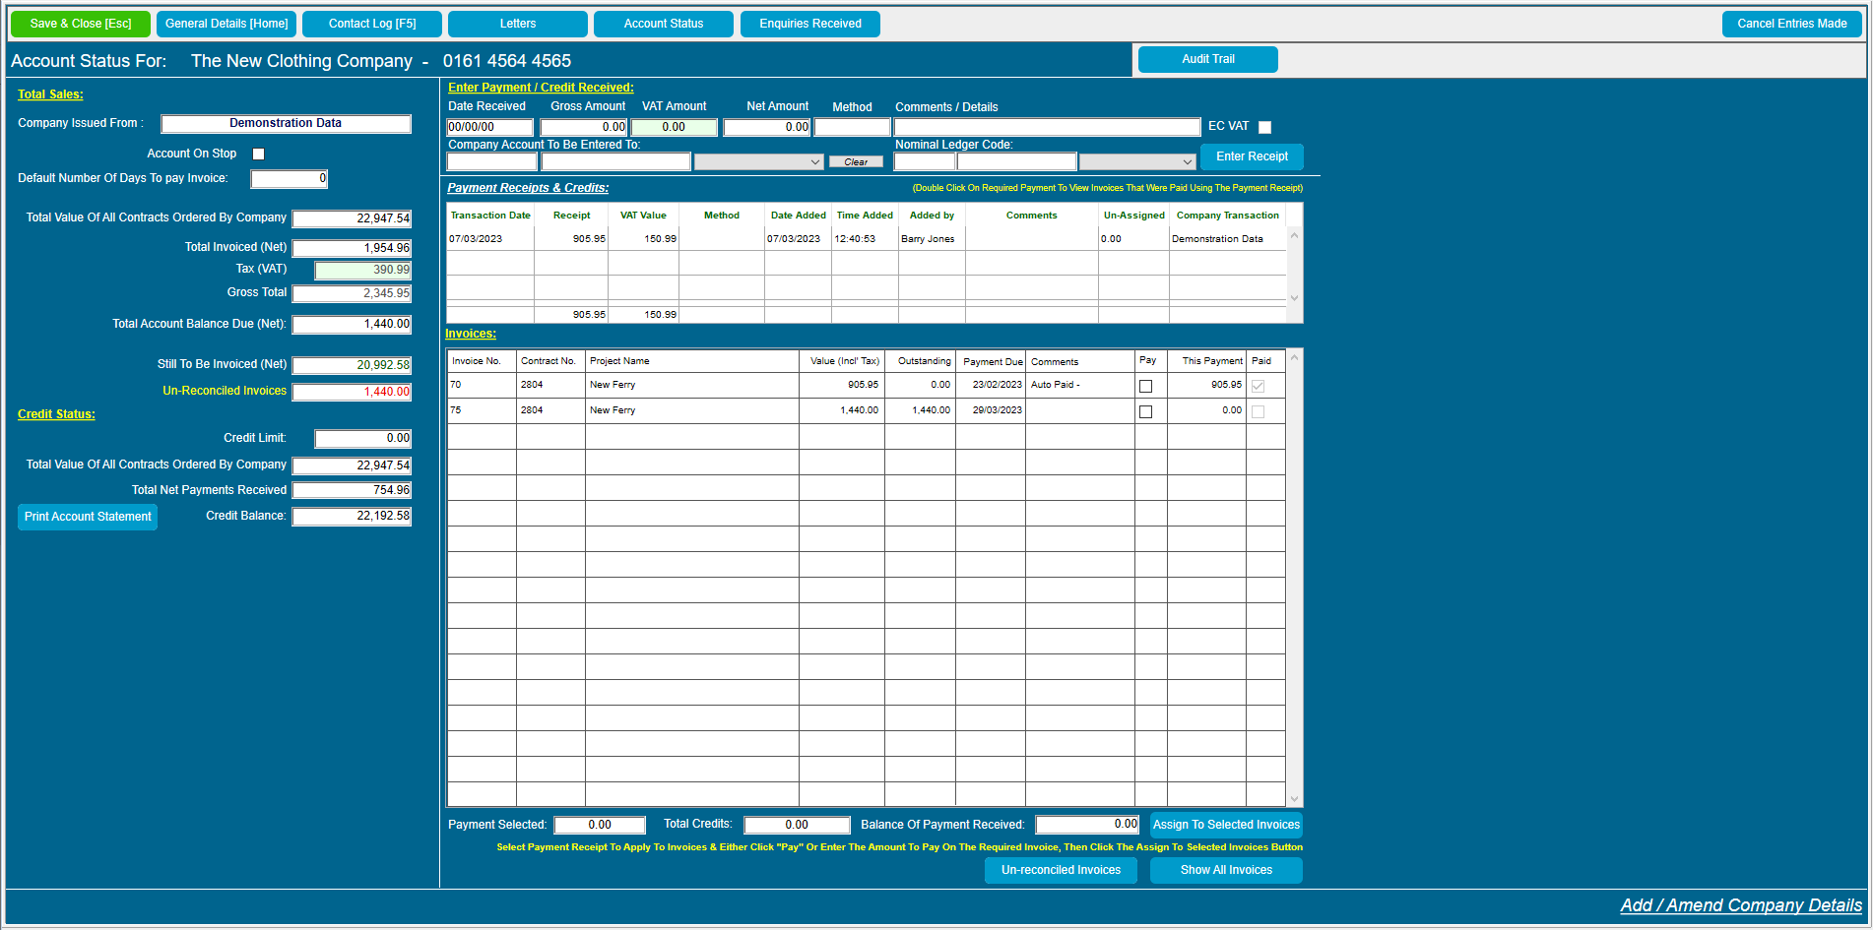The width and height of the screenshot is (1873, 930).
Task: Tick Pay checkbox for invoice 75
Action: [1145, 411]
